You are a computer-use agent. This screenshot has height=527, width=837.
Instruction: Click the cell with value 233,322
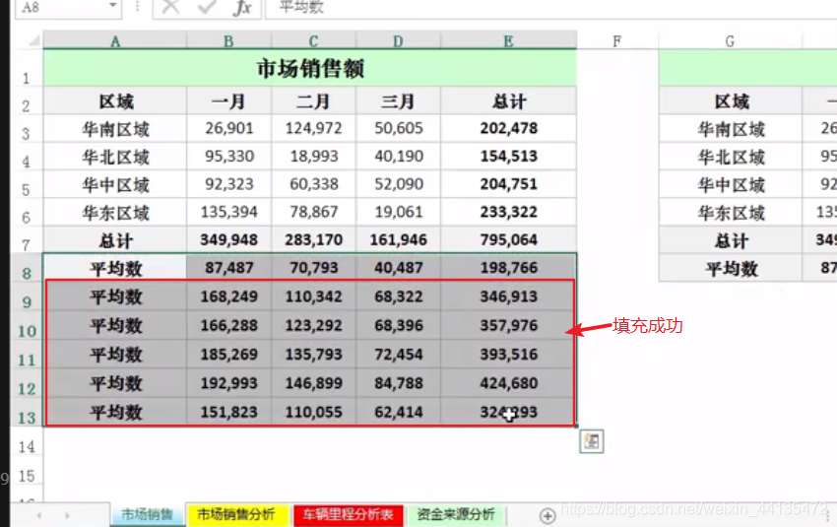[x=509, y=213]
